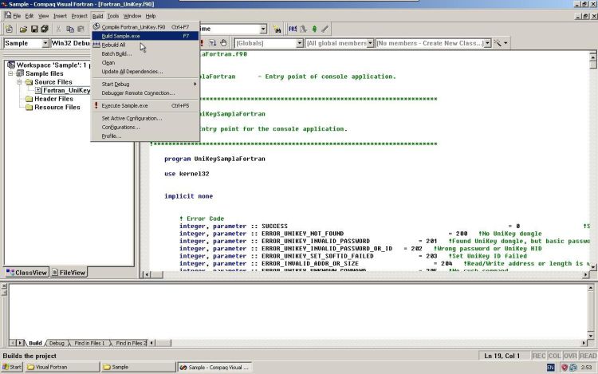Open the Project menu

tap(79, 16)
